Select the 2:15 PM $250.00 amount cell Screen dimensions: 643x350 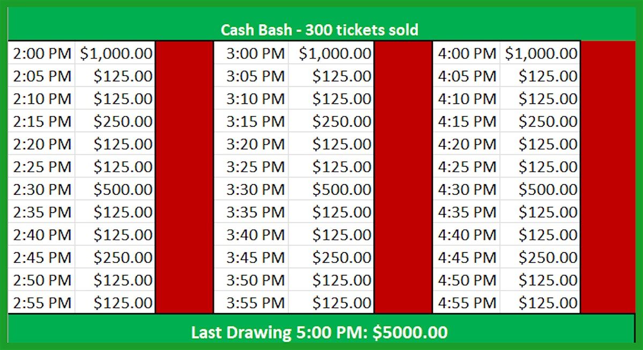tap(115, 121)
